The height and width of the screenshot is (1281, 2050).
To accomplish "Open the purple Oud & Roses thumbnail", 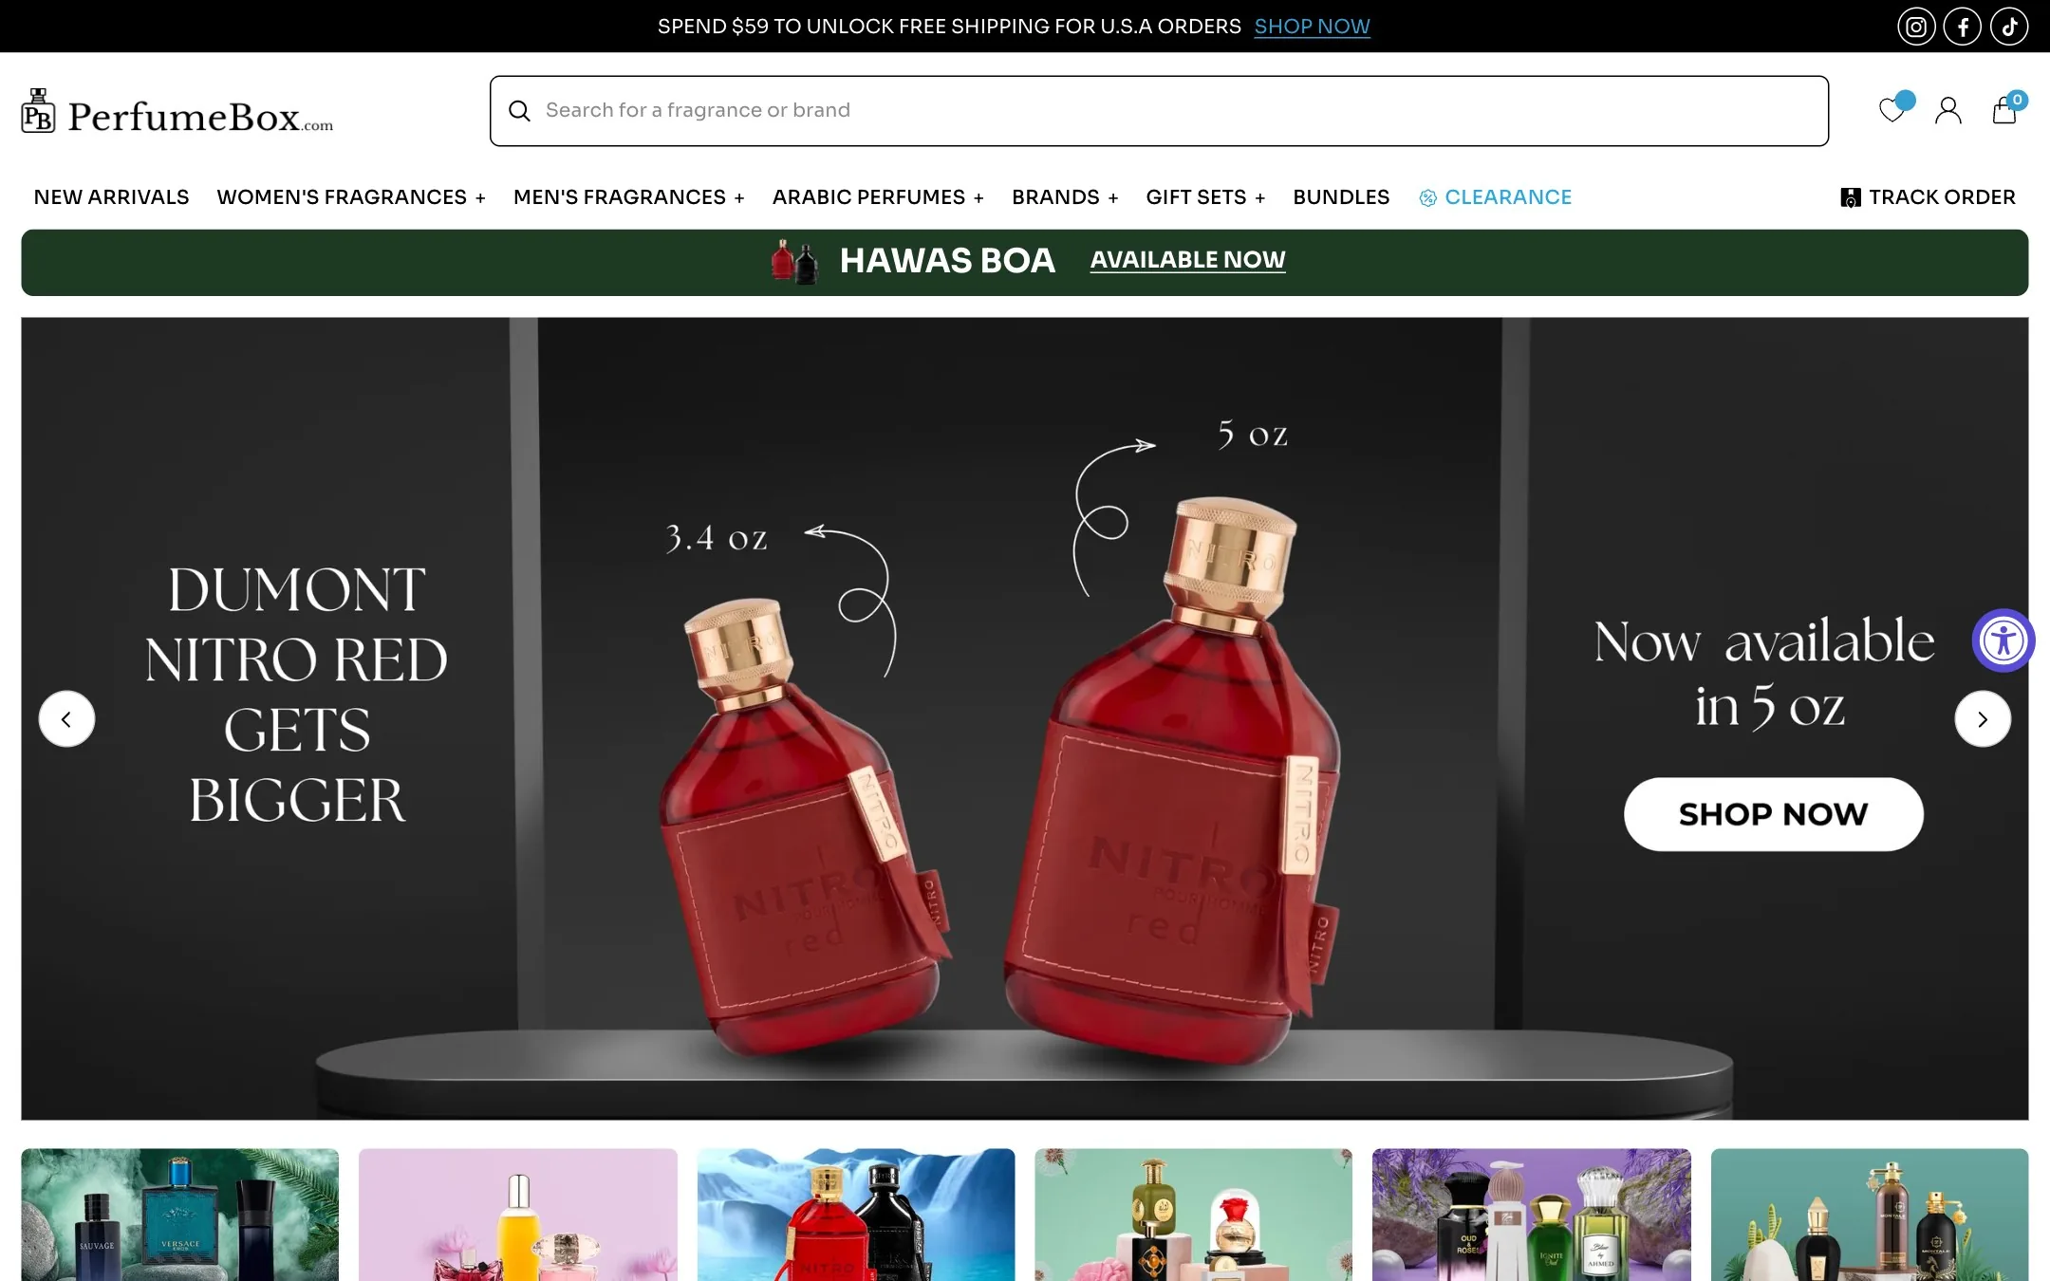I will tap(1531, 1215).
